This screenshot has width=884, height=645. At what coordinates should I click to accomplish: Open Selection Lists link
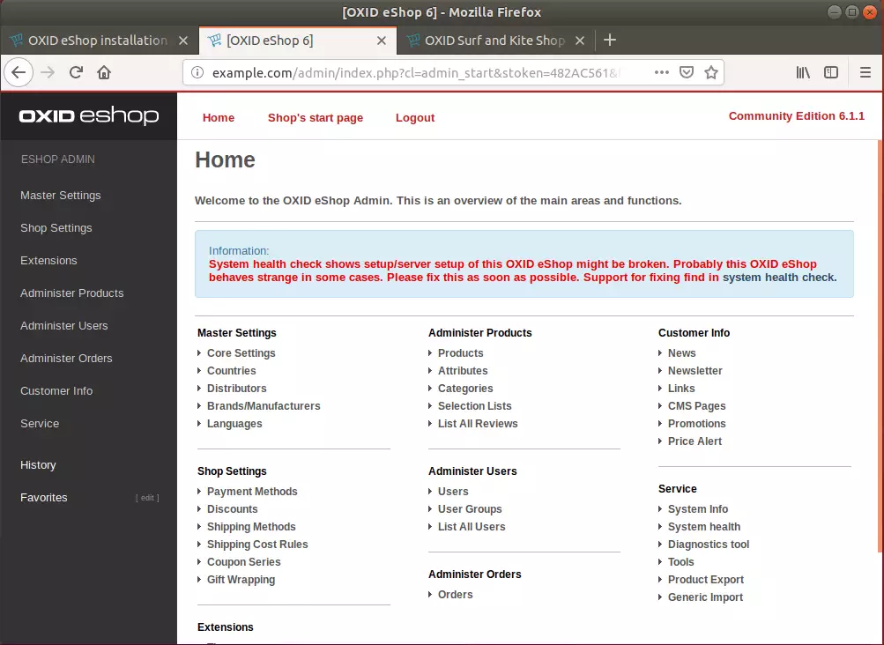pos(475,406)
